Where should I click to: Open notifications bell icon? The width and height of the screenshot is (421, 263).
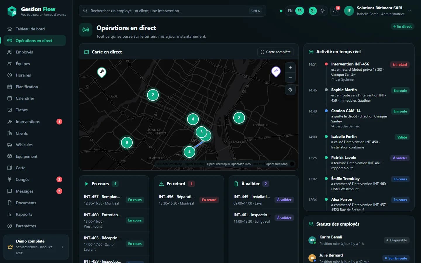335,11
